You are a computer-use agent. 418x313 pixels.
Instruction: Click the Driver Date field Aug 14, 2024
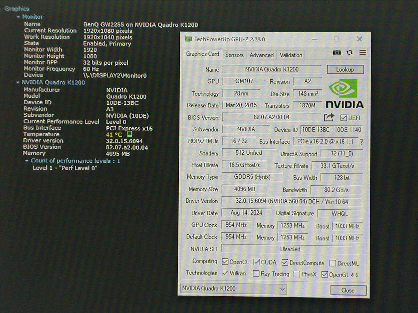click(x=247, y=212)
